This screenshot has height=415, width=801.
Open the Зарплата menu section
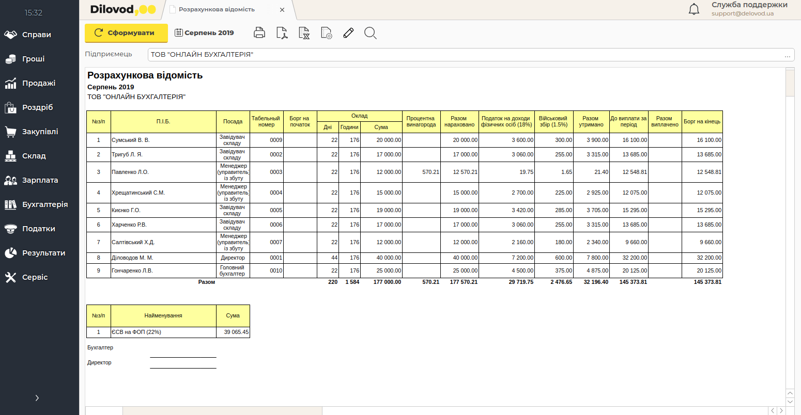pyautogui.click(x=39, y=180)
